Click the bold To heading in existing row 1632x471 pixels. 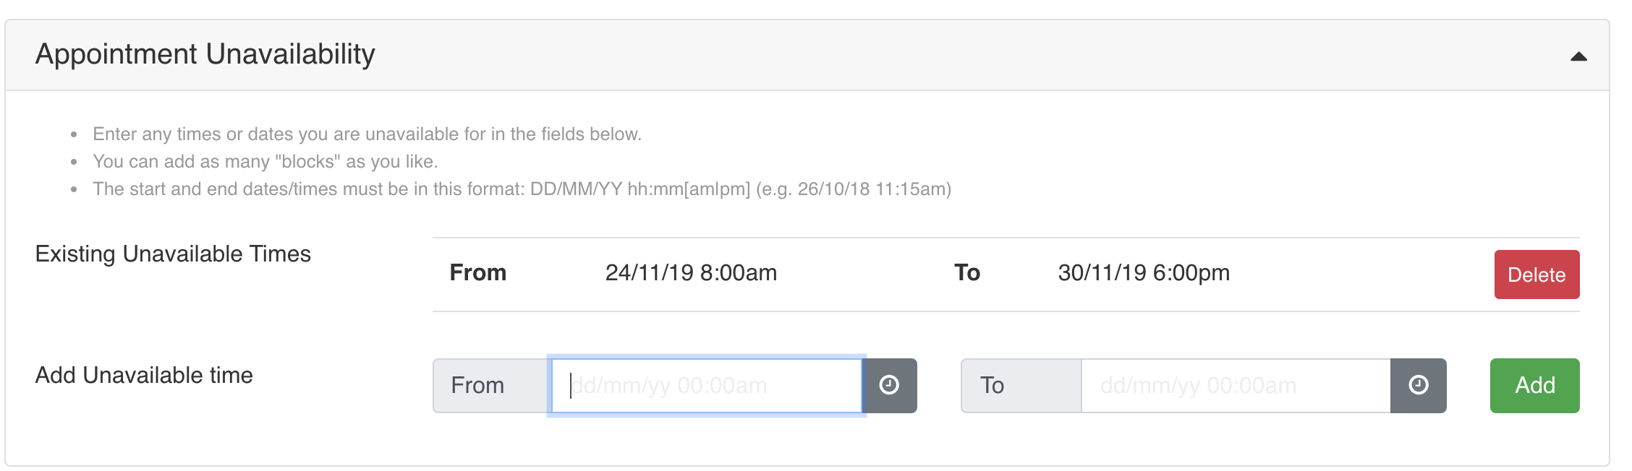[966, 273]
